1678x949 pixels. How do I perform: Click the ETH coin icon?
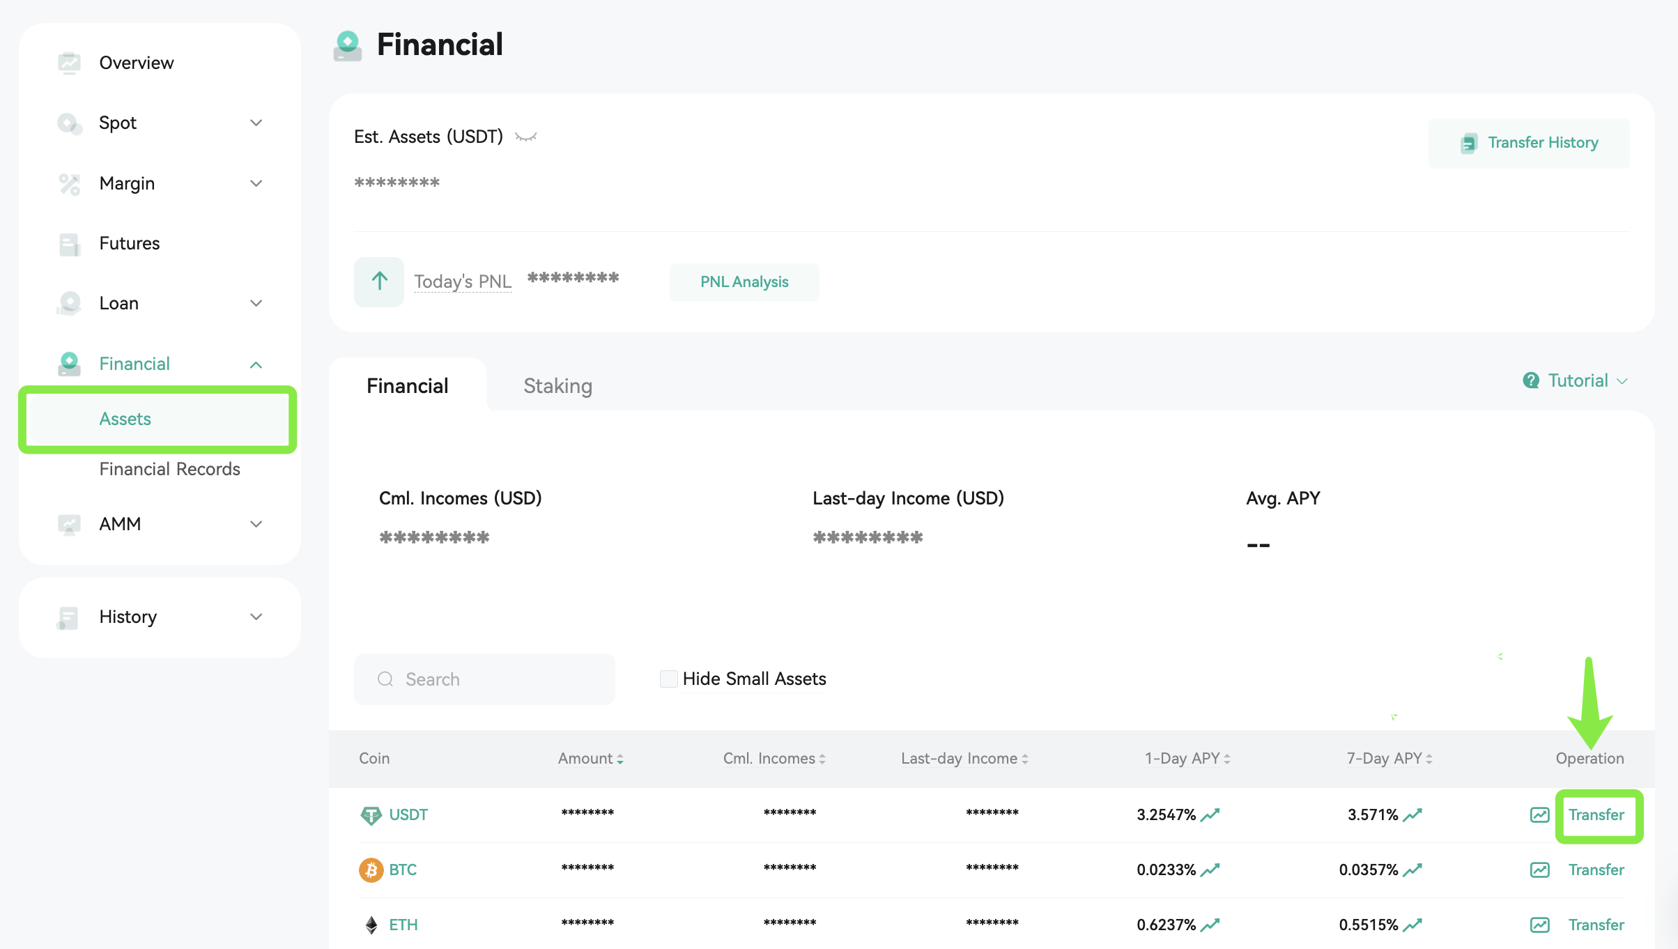[x=371, y=925]
